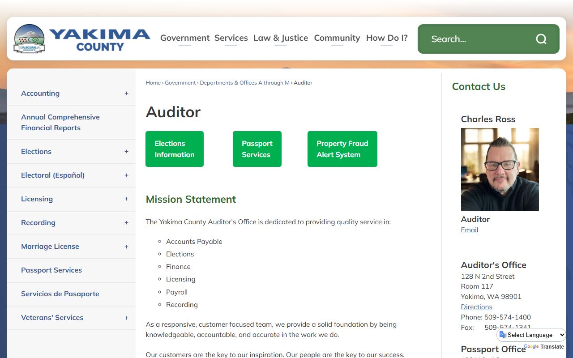Open the Community menu
The image size is (573, 358).
(x=337, y=38)
